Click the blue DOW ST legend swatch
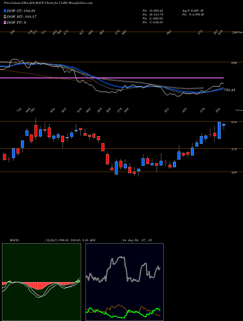Viewport: 243px width, 321px height. click(x=5, y=11)
